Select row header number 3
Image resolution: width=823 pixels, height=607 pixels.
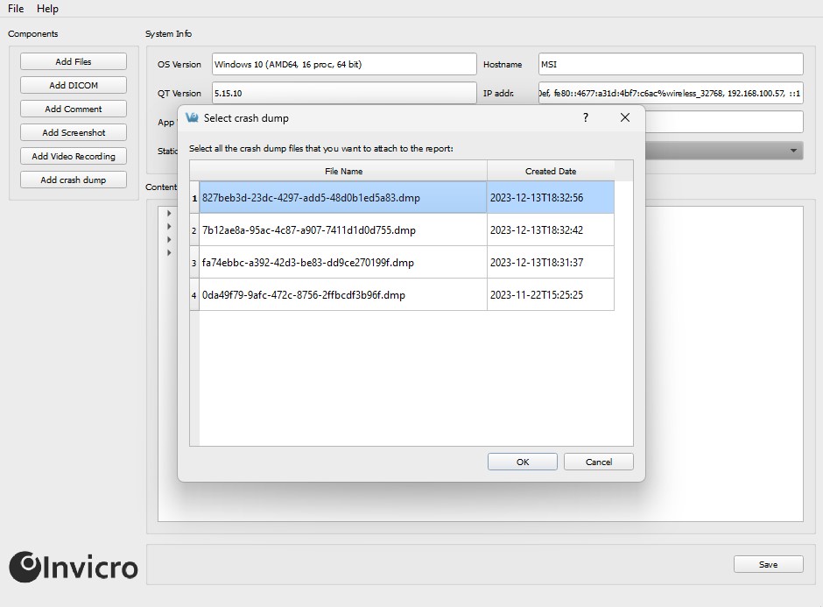tap(194, 263)
